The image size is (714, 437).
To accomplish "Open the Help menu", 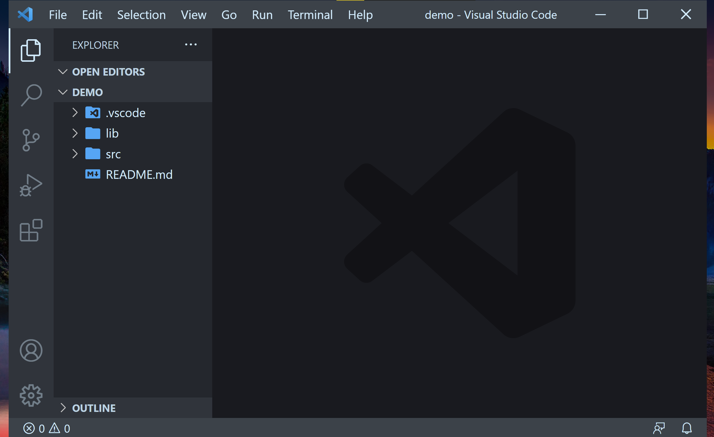I will point(360,15).
